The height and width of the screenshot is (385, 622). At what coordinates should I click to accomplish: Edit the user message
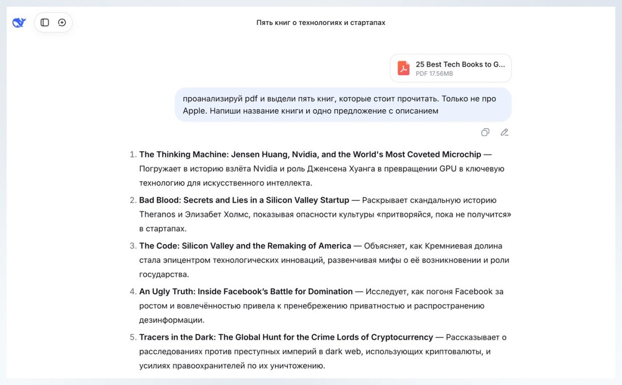coord(504,132)
